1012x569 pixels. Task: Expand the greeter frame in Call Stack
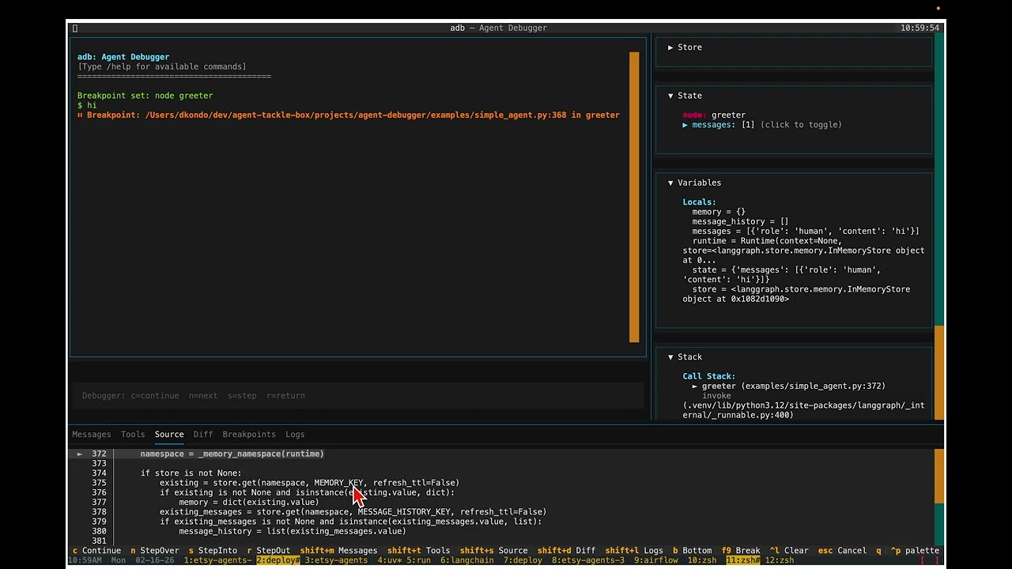tap(695, 386)
